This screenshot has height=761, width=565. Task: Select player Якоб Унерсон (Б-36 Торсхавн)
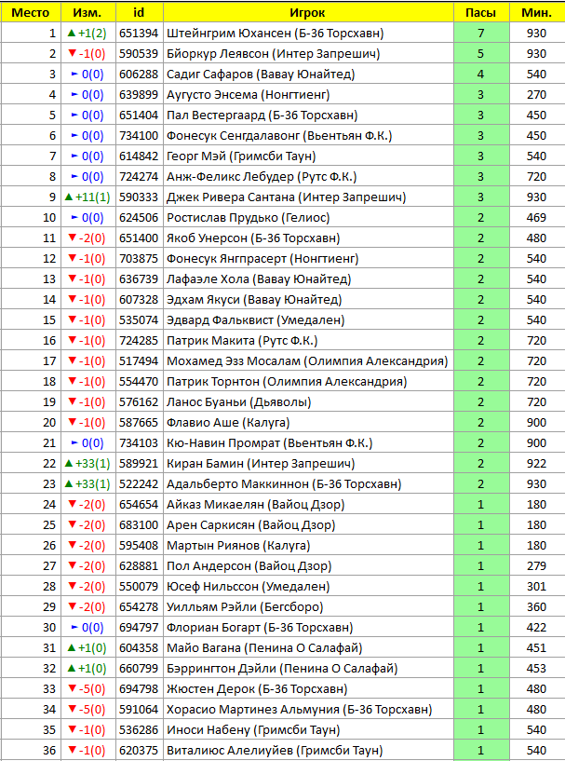(x=253, y=238)
